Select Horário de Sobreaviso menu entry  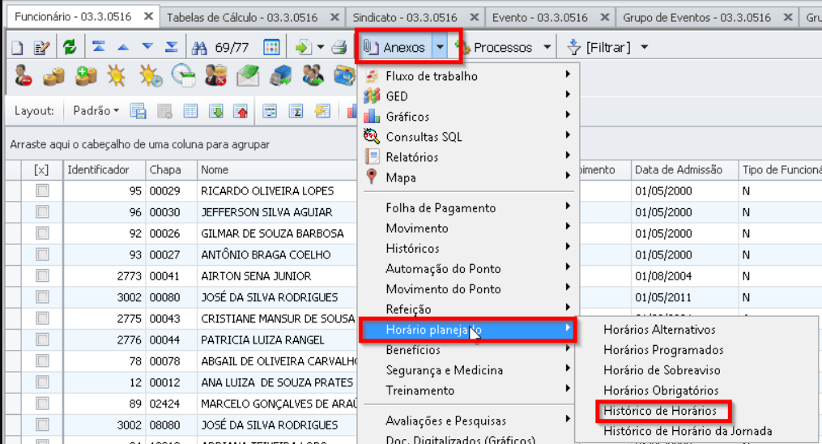pos(662,370)
